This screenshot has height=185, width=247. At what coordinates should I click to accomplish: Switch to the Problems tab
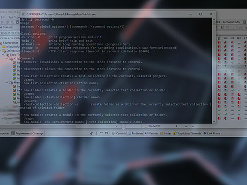(135, 133)
